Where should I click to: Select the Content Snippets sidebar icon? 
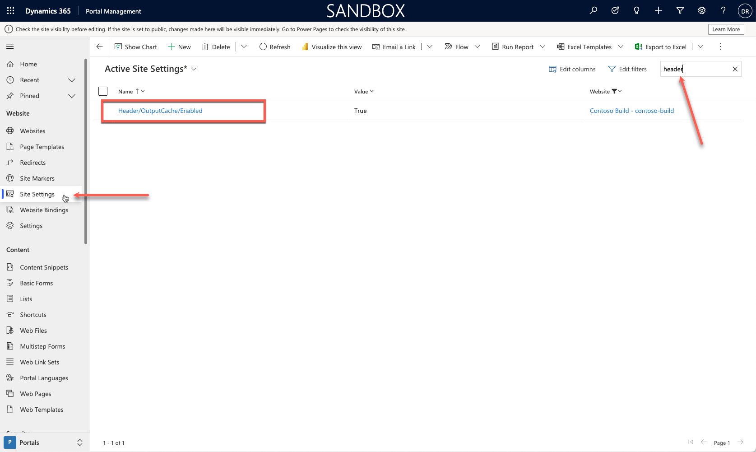[10, 267]
